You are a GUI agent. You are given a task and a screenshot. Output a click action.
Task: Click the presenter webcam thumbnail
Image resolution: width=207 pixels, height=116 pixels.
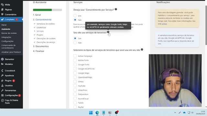[x=175, y=80]
